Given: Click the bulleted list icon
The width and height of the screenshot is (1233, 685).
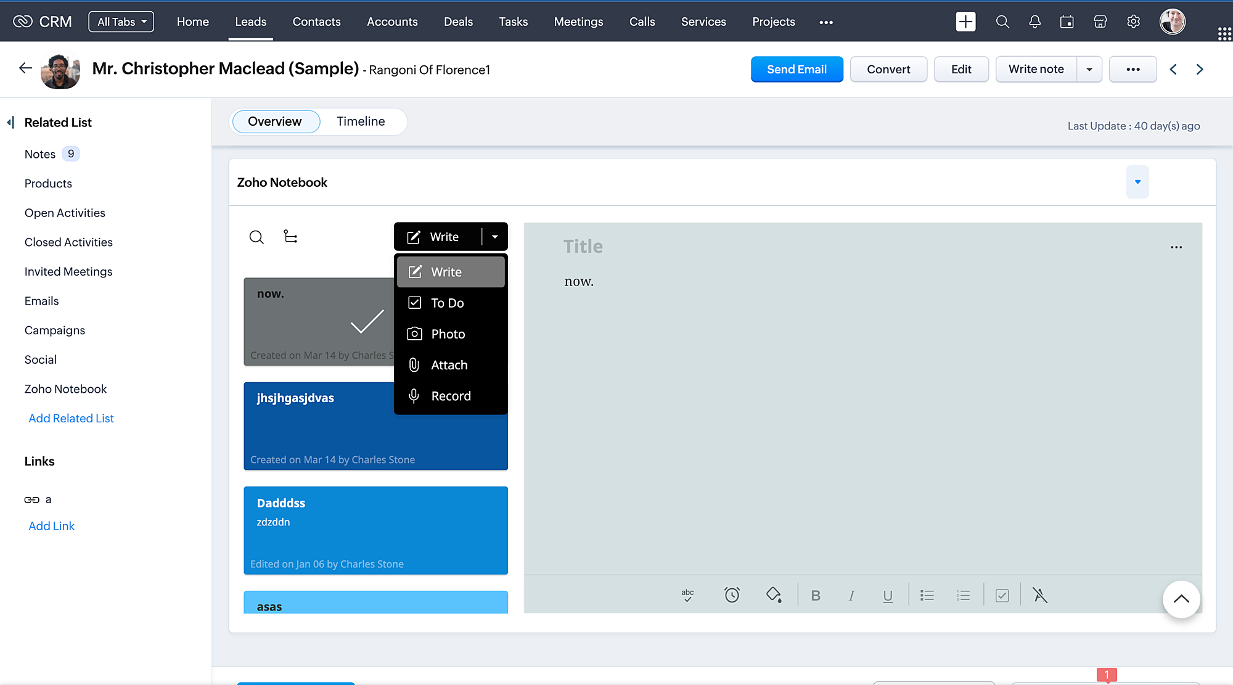Looking at the screenshot, I should pos(927,595).
